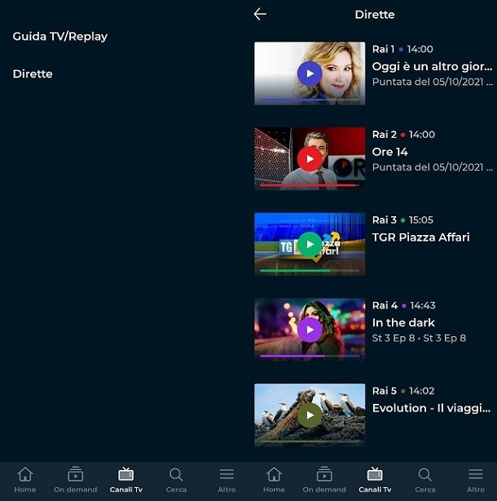Open Cerca search icon in left screen bar

tap(176, 474)
